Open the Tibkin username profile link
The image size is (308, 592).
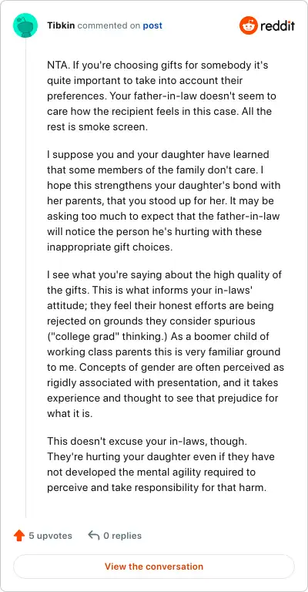pos(61,25)
